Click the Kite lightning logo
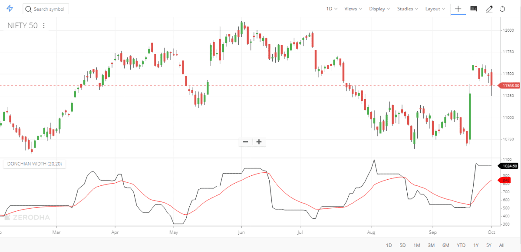Viewport: 521px width, 252px height. [9, 8]
